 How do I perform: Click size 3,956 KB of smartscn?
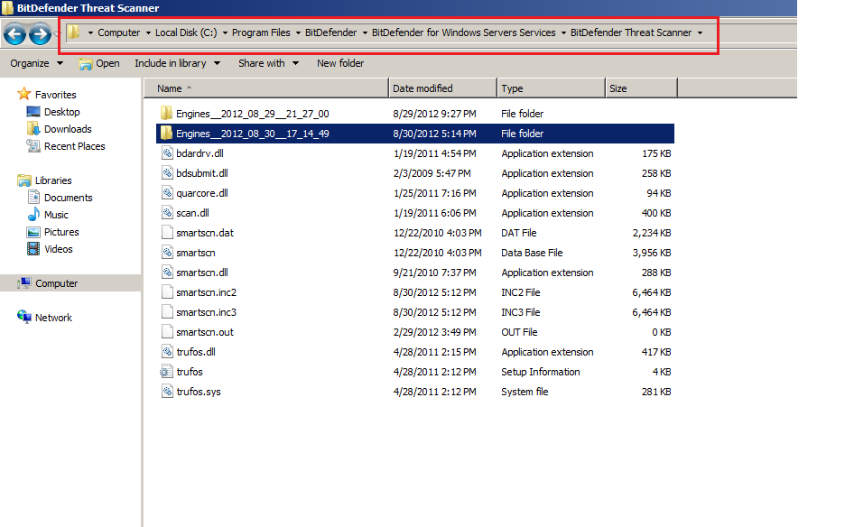tap(652, 252)
